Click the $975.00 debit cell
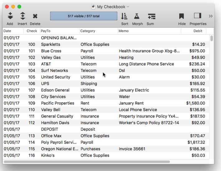This screenshot has height=171, width=221. click(197, 51)
